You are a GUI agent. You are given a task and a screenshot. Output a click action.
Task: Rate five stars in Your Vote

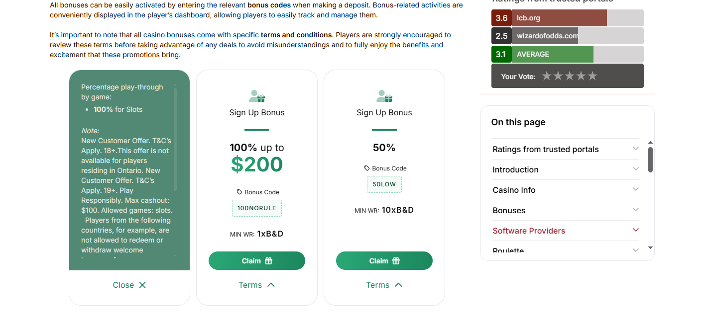[592, 76]
